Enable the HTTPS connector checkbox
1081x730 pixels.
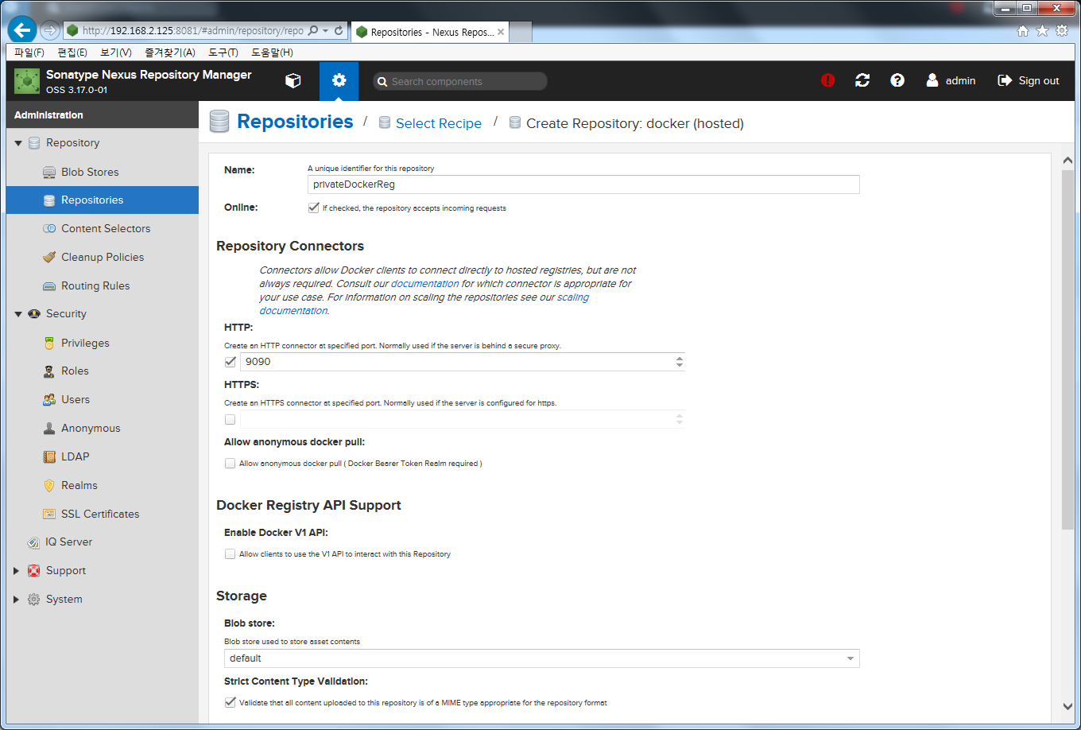coord(231,419)
